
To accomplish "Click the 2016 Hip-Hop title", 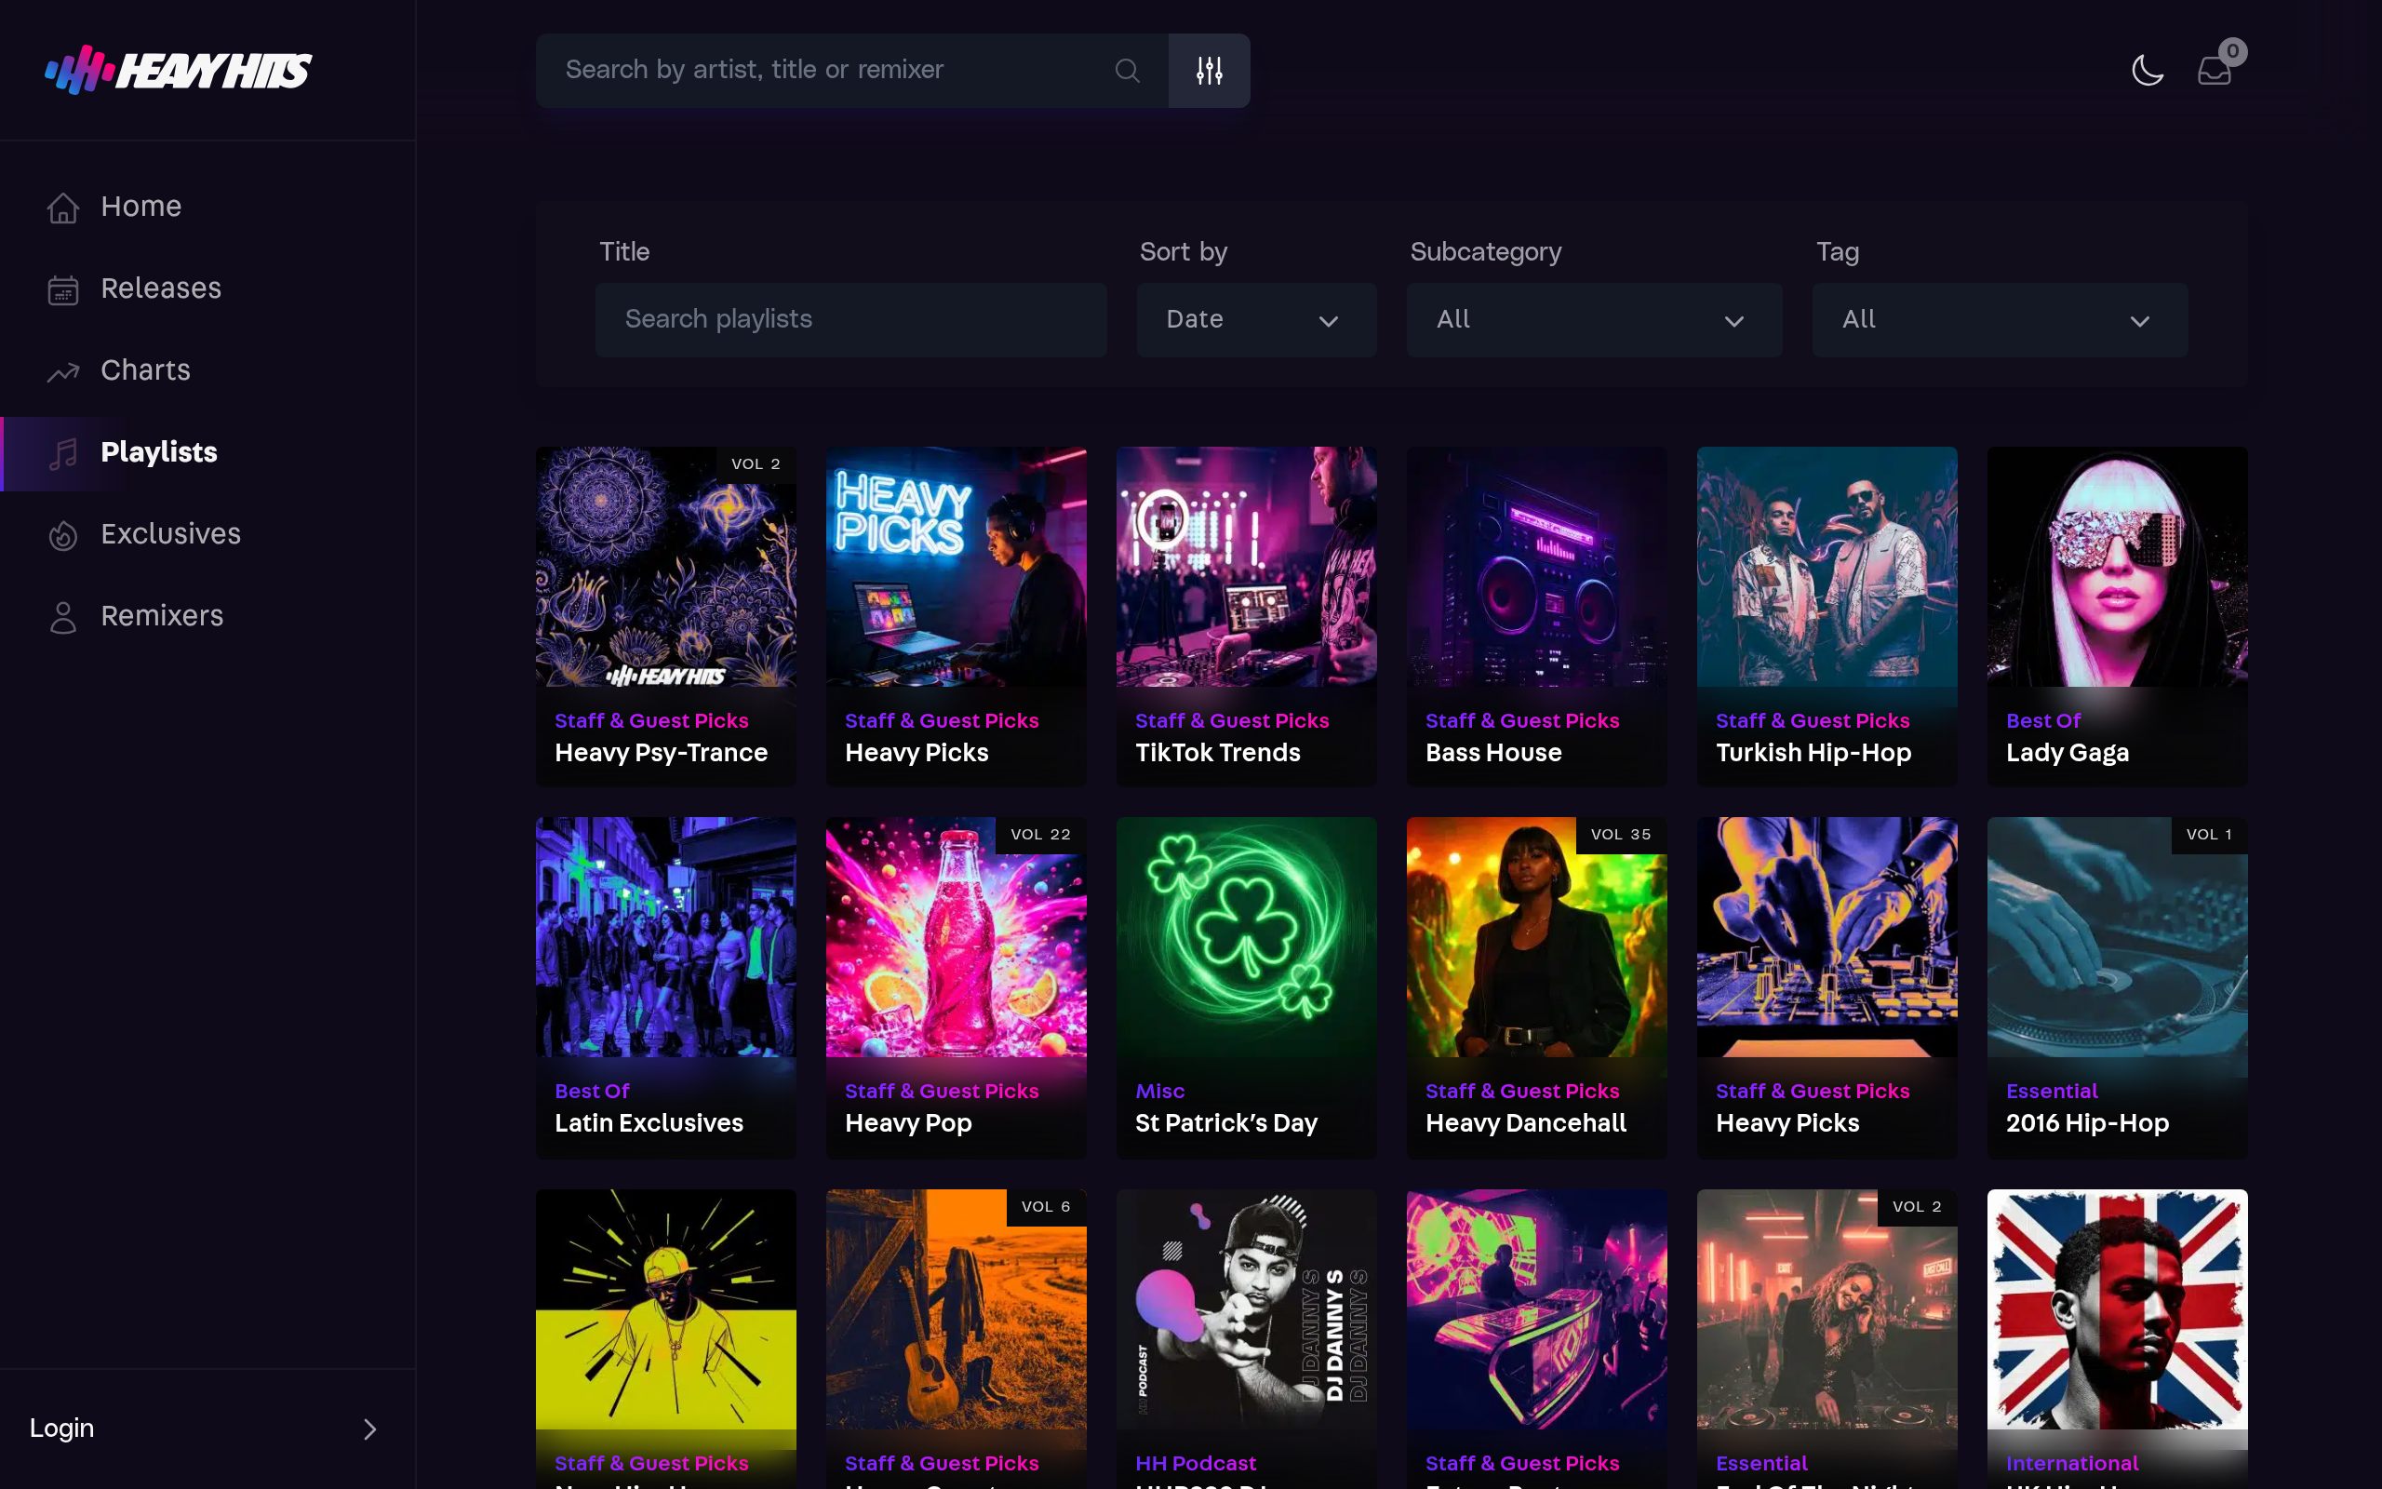I will pyautogui.click(x=2087, y=1123).
